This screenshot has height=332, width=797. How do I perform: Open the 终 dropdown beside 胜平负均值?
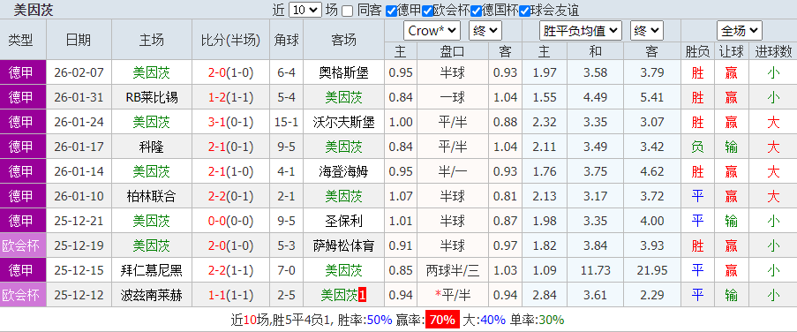(x=647, y=31)
